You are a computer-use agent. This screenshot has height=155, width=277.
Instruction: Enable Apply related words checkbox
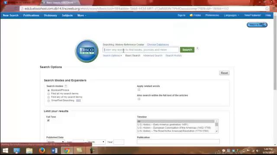(x=139, y=90)
